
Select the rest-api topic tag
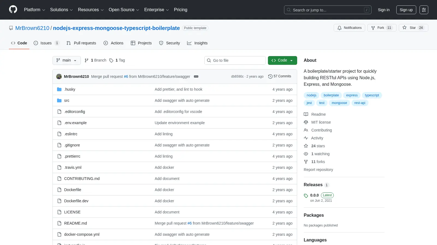360,103
